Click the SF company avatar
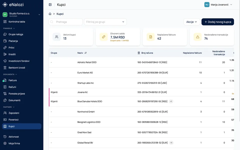Viewport: 240px width, 150px height. pos(5,14)
